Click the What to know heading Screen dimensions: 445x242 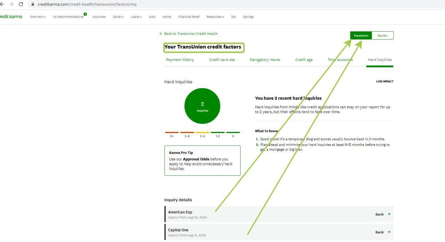(266, 131)
